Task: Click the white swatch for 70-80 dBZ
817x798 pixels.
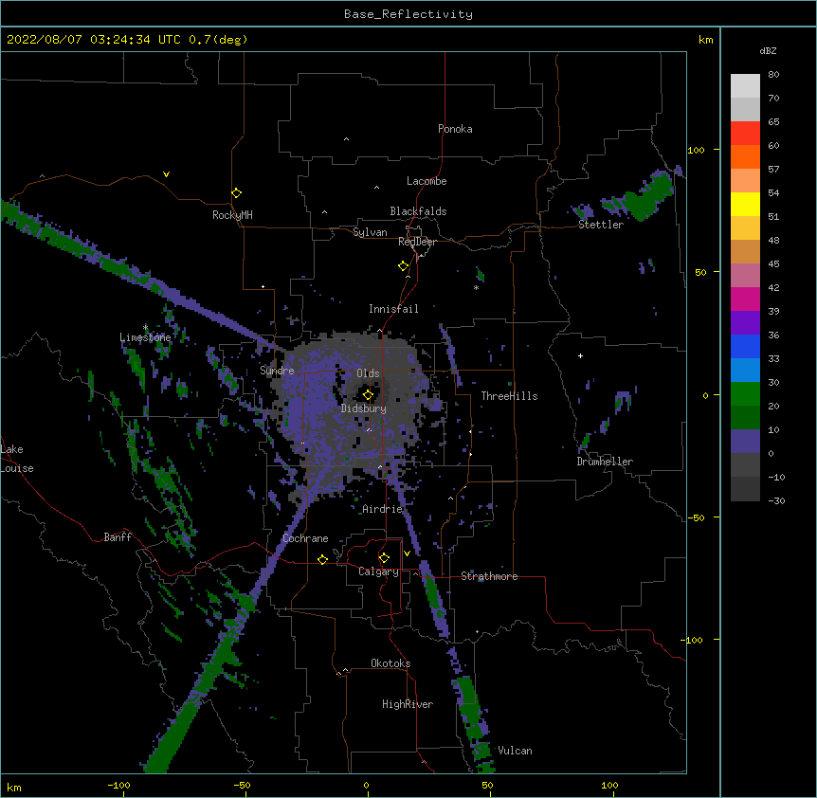Action: tap(745, 86)
